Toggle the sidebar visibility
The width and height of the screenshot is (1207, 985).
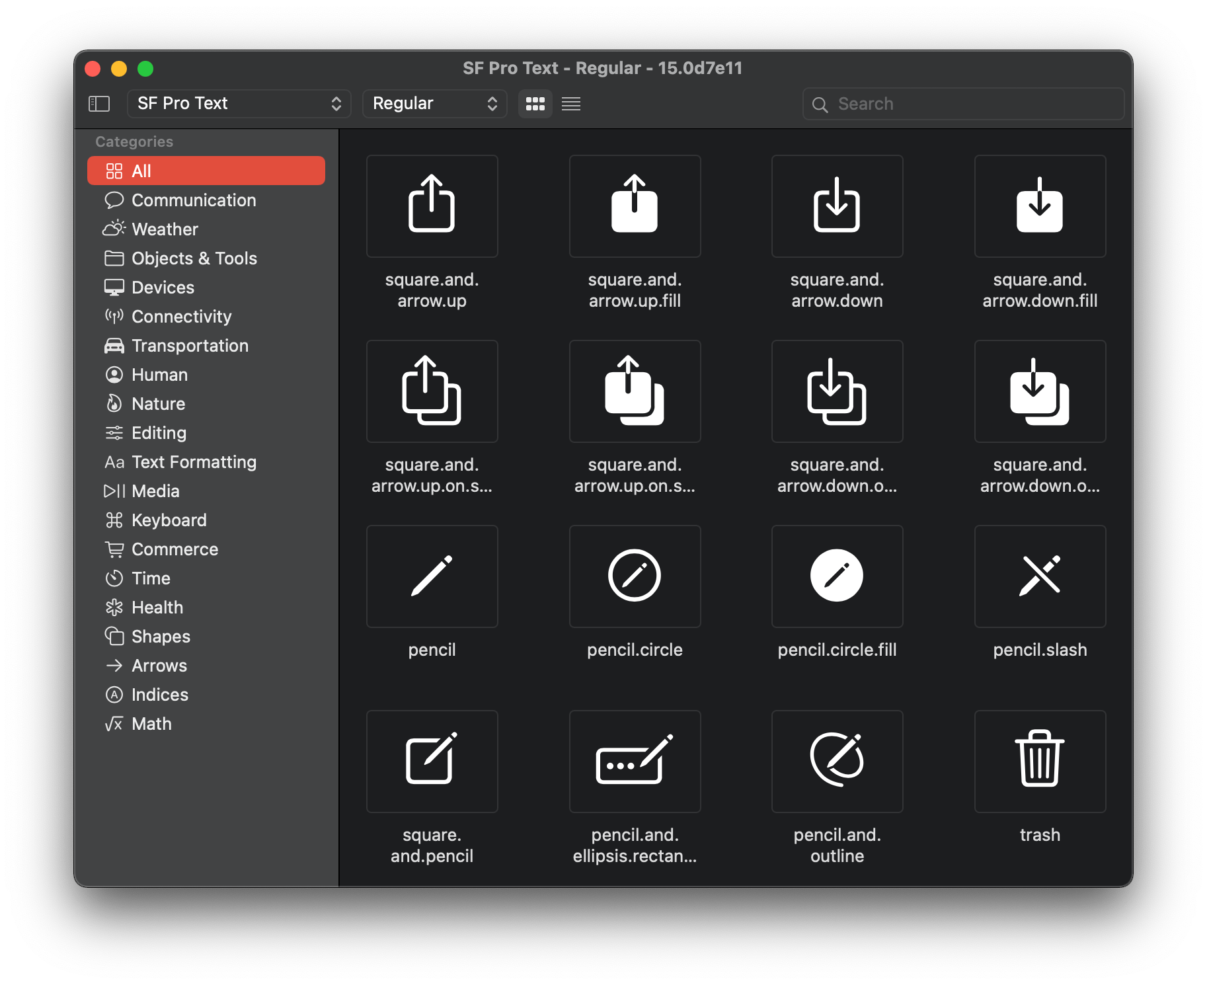pyautogui.click(x=99, y=104)
